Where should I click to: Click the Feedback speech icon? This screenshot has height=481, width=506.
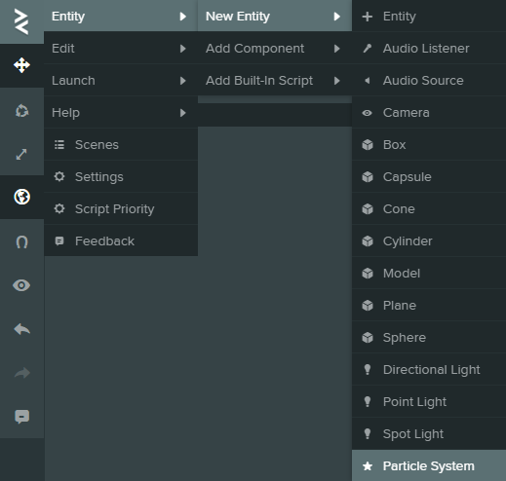59,241
